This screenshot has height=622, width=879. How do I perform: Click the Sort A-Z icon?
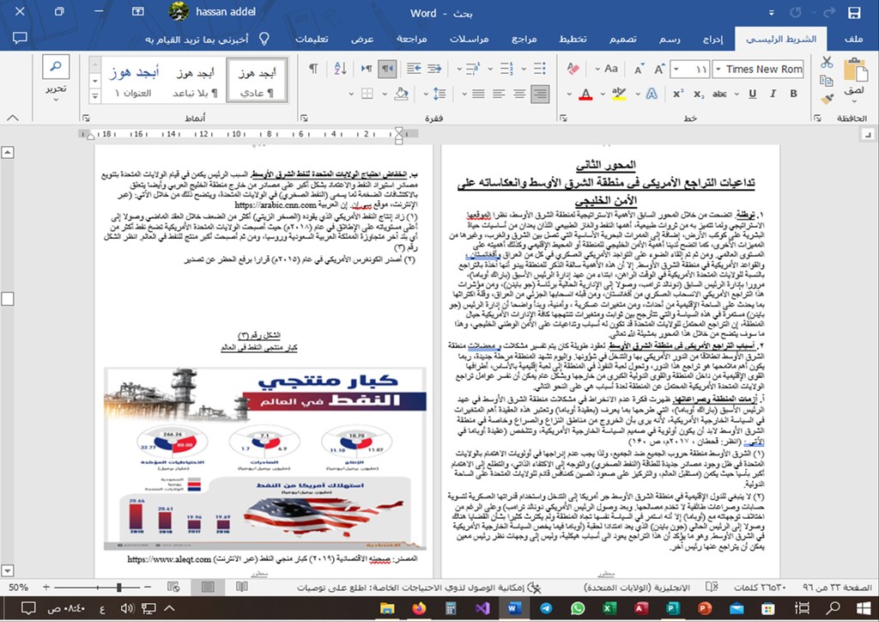pos(340,69)
